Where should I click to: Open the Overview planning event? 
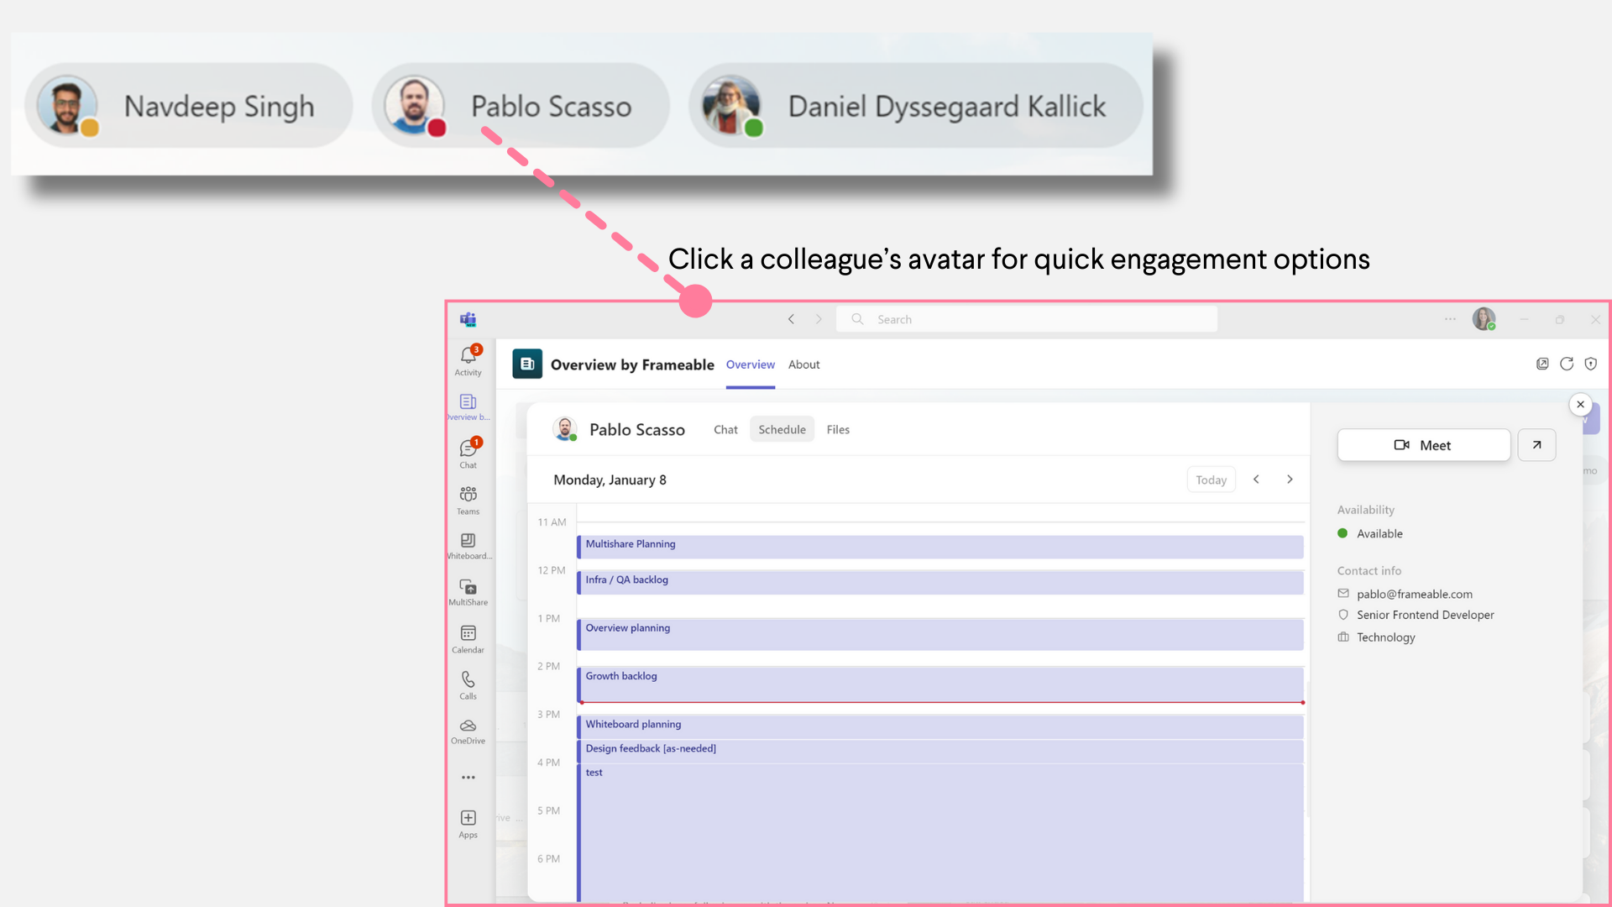pyautogui.click(x=940, y=634)
